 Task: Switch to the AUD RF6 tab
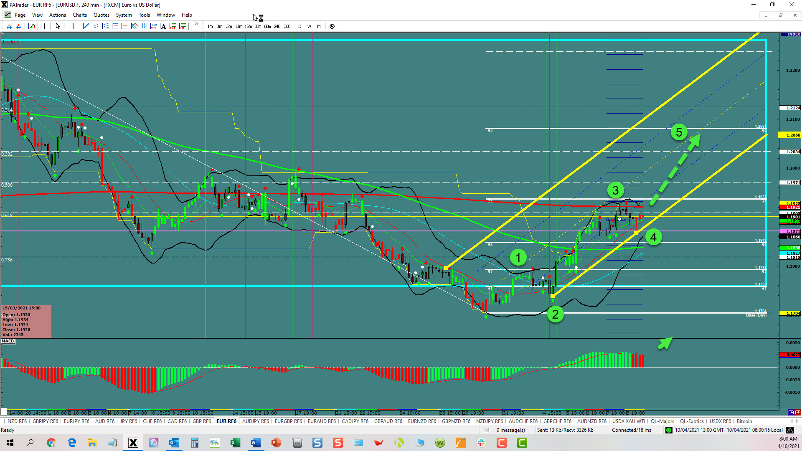coord(105,421)
